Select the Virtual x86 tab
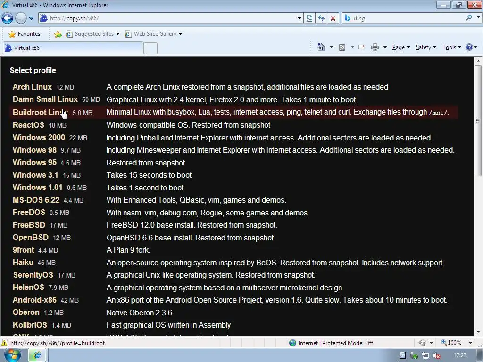 point(73,48)
